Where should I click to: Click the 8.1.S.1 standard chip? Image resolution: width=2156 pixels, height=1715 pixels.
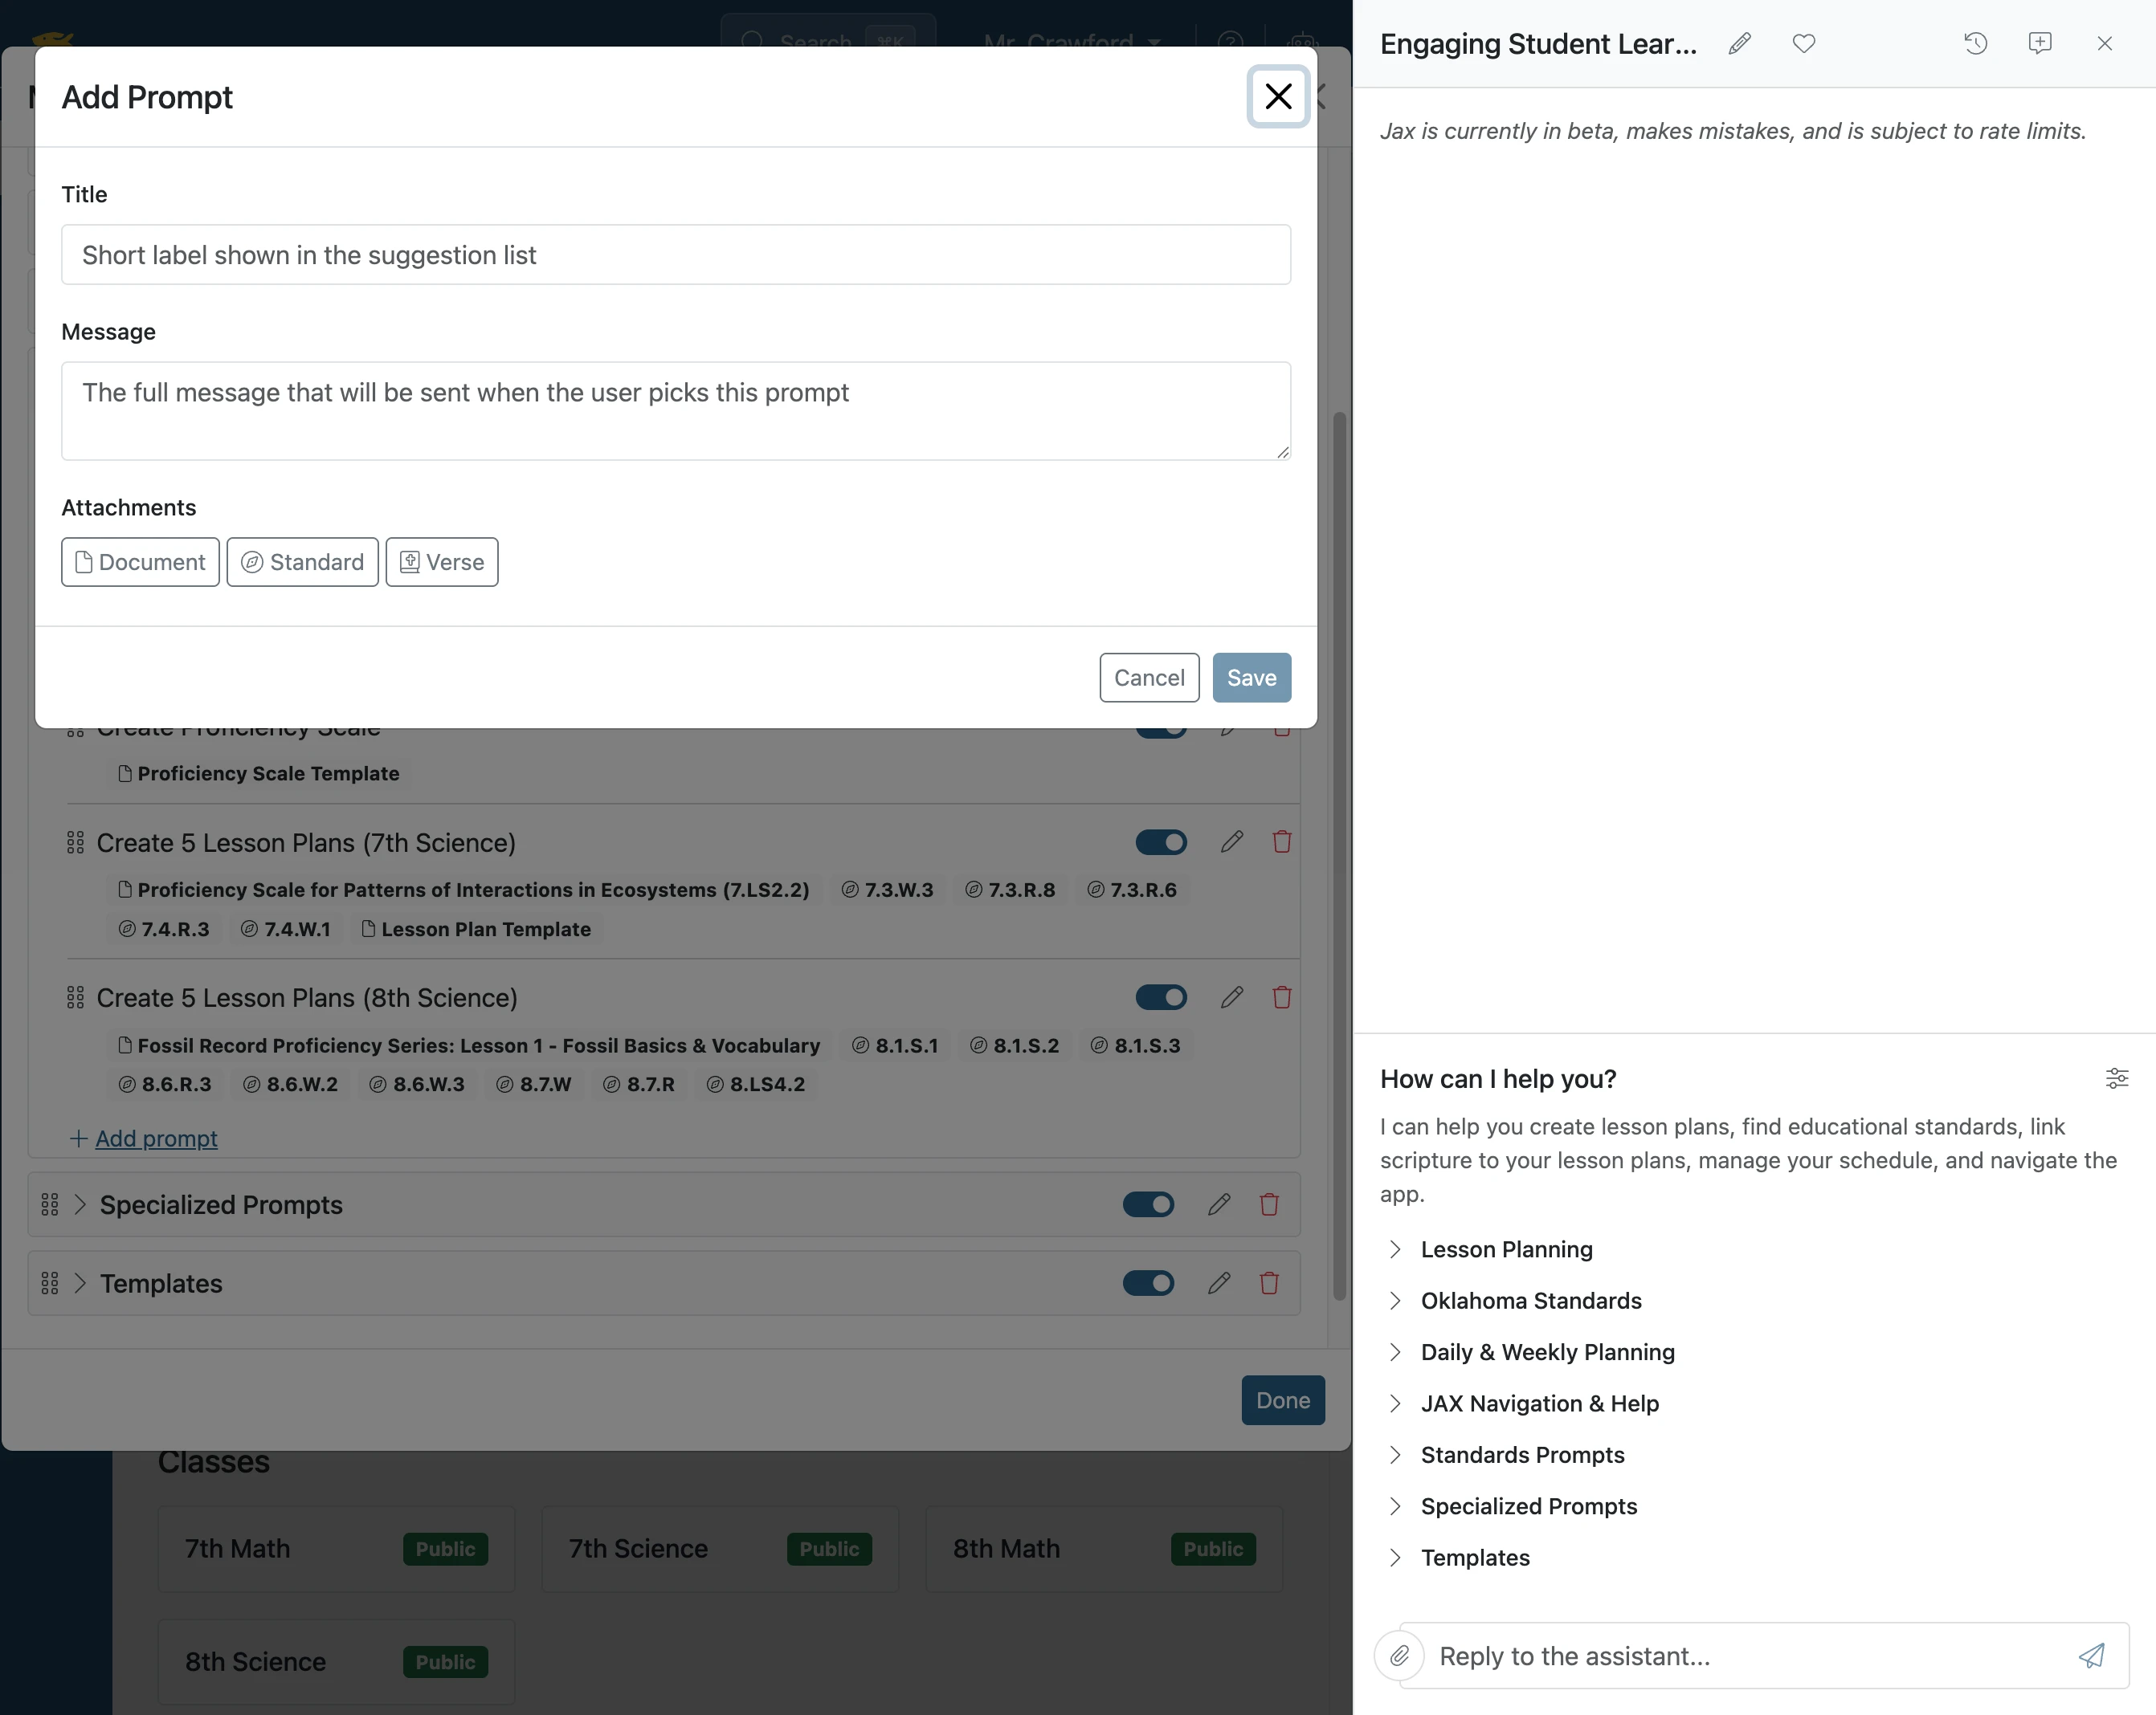point(896,1045)
